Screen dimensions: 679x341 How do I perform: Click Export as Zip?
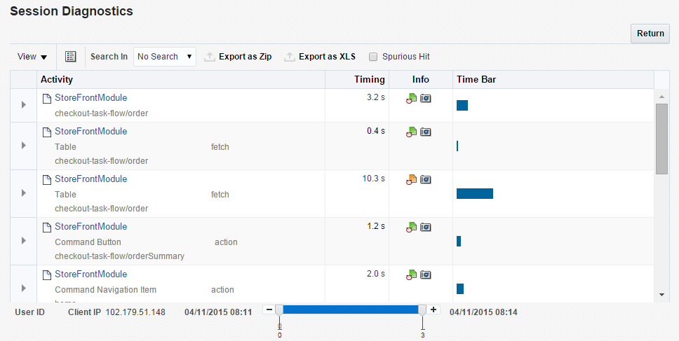245,57
